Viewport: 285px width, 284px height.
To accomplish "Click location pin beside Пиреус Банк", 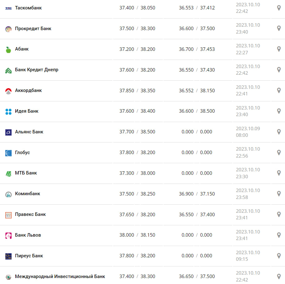I will point(279,256).
